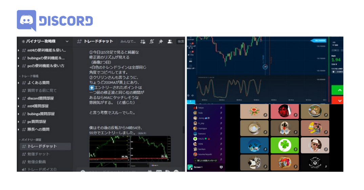
Task: Click the 1.94 payout value
Action: click(x=336, y=60)
